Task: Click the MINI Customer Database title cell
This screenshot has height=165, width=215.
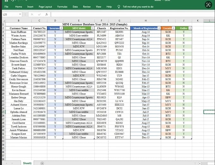Action: (95, 24)
